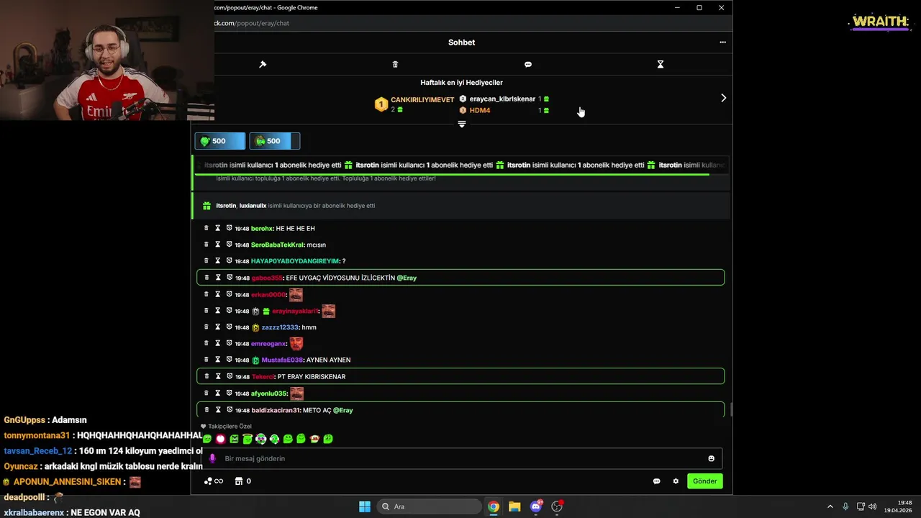
Task: Click the emote posted by emreoganx
Action: tap(296, 343)
